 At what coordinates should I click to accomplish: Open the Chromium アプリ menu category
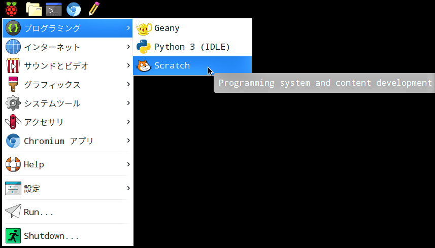click(x=58, y=141)
